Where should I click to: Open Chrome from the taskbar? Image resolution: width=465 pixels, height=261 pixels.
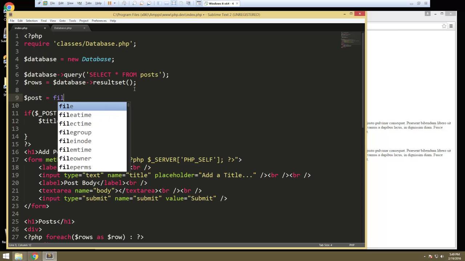coord(35,256)
